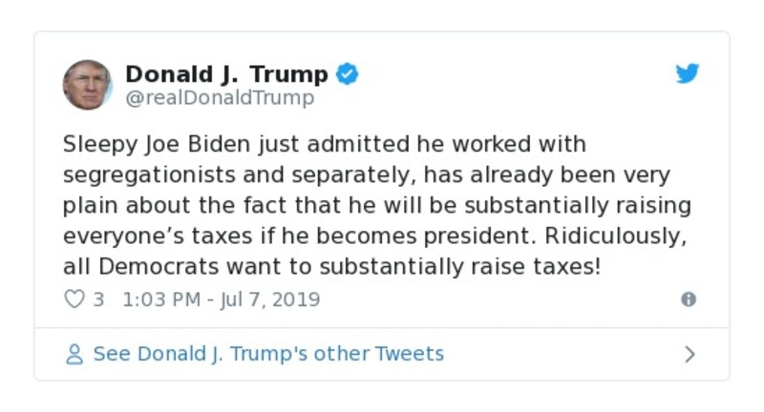The height and width of the screenshot is (412, 764).
Task: Click the @realDonaldTrump handle
Action: (220, 98)
